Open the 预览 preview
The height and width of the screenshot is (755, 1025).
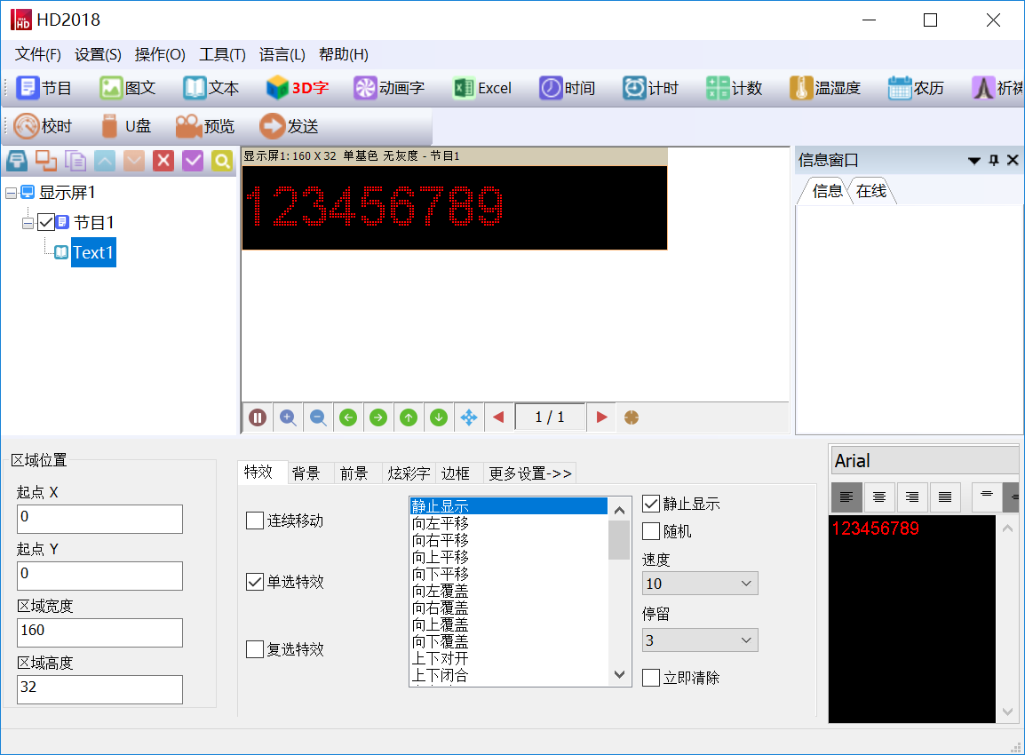(205, 126)
